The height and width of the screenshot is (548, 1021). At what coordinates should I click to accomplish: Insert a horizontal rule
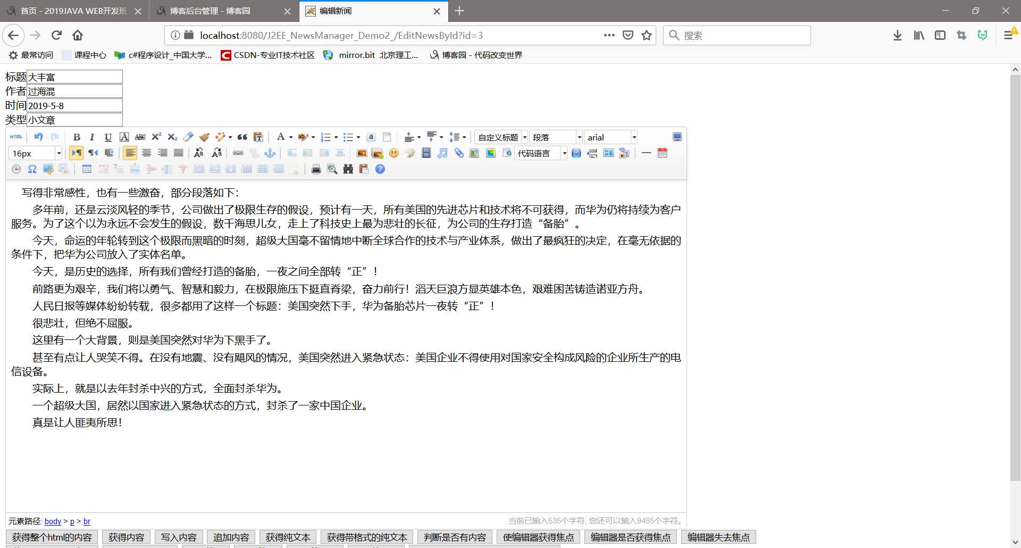pyautogui.click(x=646, y=153)
